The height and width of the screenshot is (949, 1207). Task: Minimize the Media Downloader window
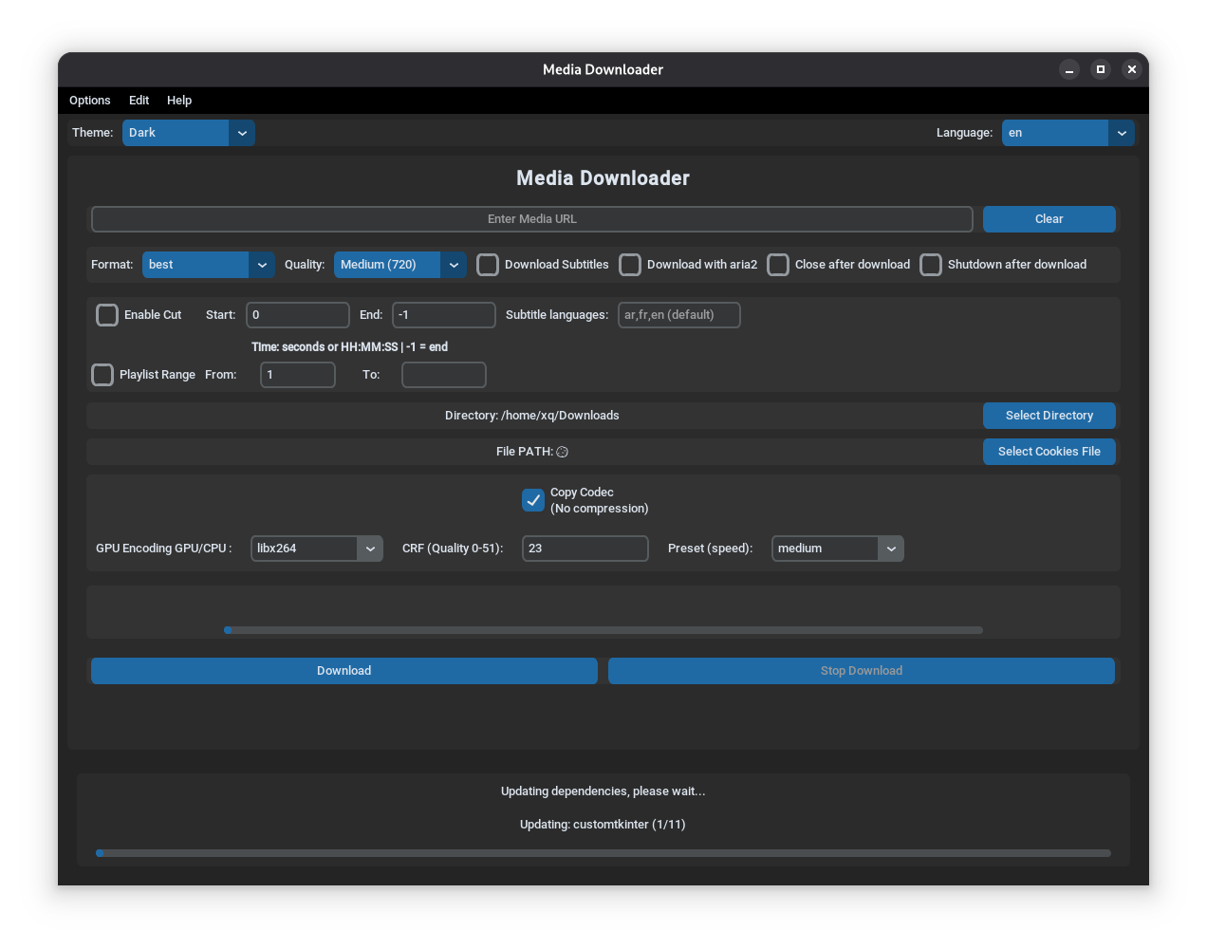point(1069,69)
